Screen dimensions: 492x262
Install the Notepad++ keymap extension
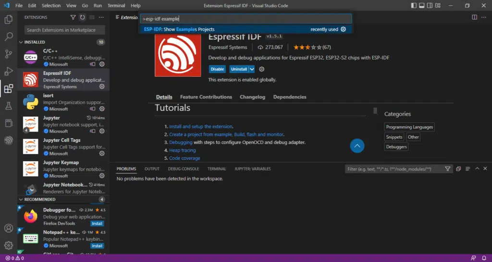coord(97,246)
